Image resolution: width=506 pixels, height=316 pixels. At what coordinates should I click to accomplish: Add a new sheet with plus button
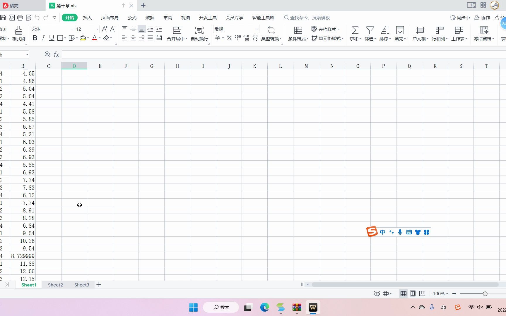pyautogui.click(x=99, y=285)
